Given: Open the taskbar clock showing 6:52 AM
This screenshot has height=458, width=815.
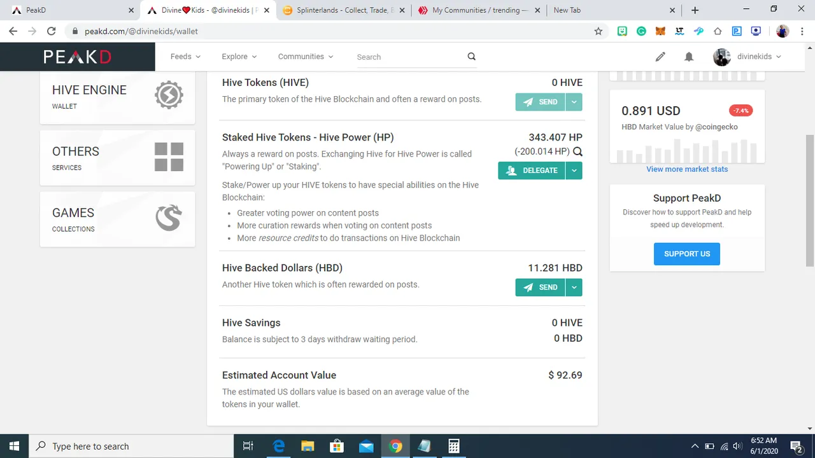Looking at the screenshot, I should coord(763,446).
